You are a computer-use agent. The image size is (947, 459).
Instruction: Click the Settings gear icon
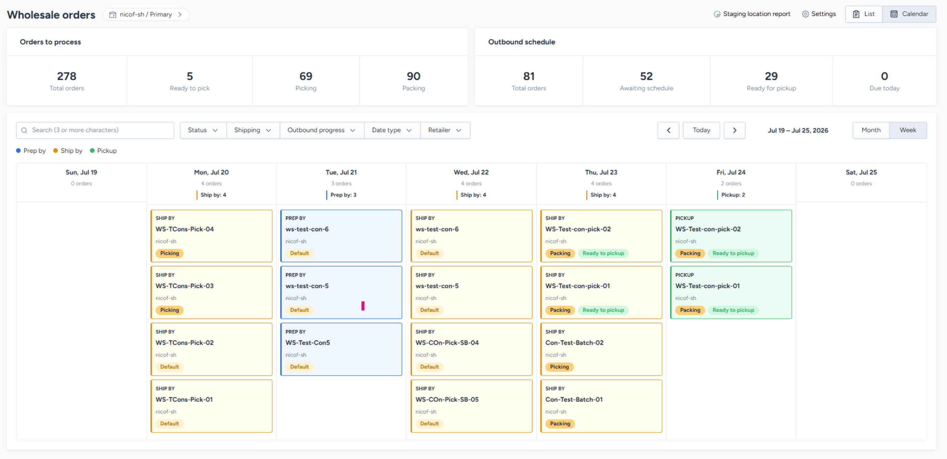point(805,14)
